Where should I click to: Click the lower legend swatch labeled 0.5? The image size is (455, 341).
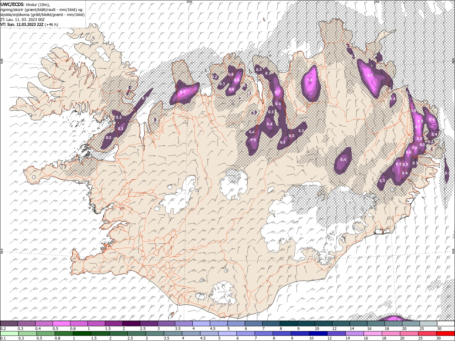click(45, 333)
